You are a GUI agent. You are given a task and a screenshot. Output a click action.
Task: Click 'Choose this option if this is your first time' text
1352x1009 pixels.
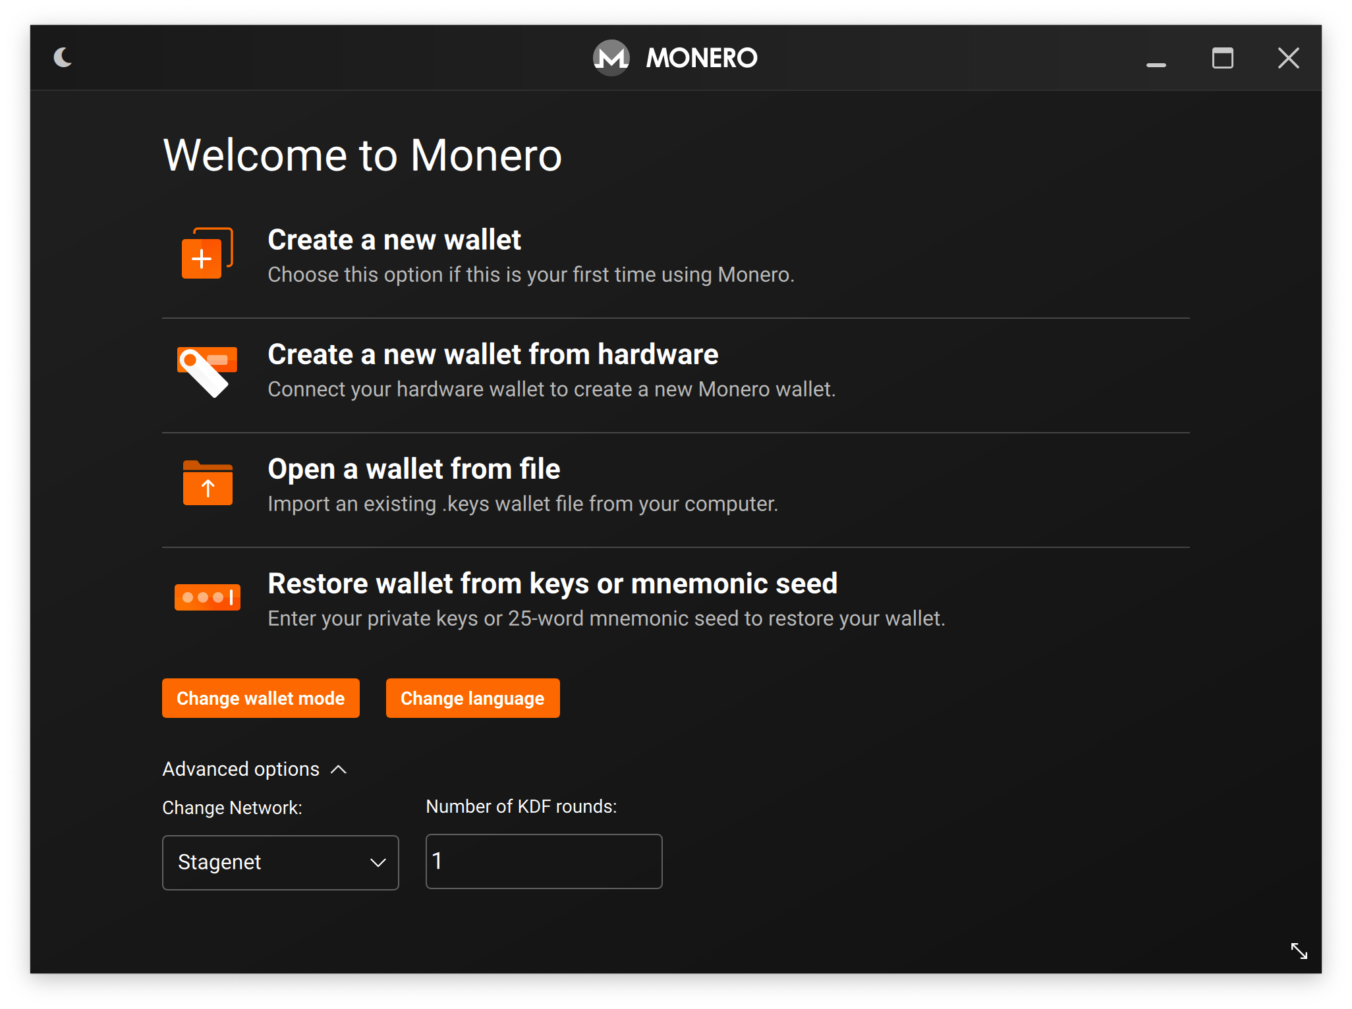[531, 275]
